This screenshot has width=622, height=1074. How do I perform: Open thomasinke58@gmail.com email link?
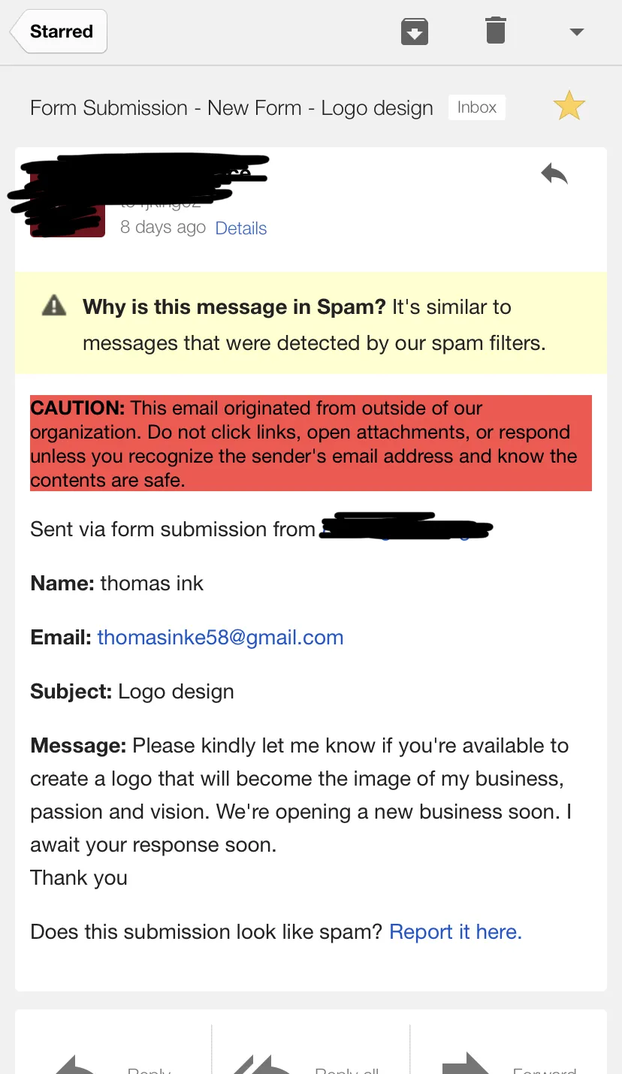pos(220,638)
